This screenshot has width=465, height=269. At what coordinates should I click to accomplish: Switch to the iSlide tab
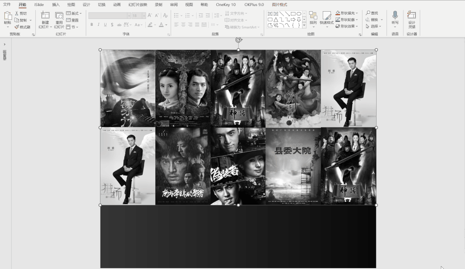tap(39, 4)
